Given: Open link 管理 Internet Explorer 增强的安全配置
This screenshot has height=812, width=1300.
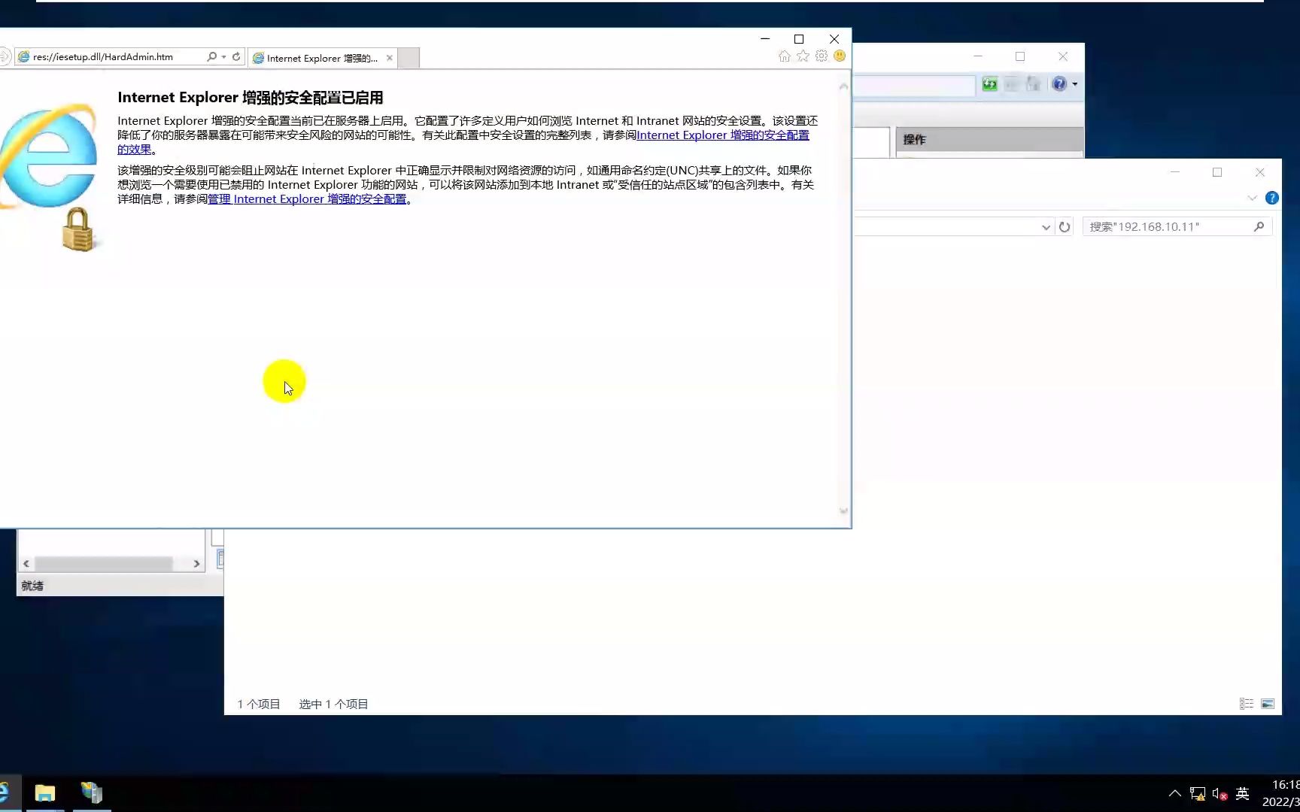Looking at the screenshot, I should pyautogui.click(x=307, y=199).
